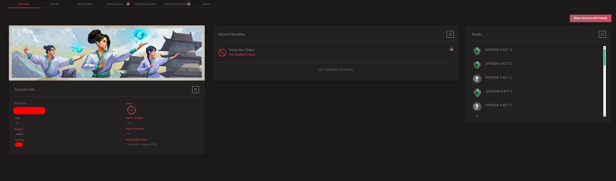The width and height of the screenshot is (616, 181).
Task: Refresh the Recent Penalties panel
Action: tap(450, 34)
